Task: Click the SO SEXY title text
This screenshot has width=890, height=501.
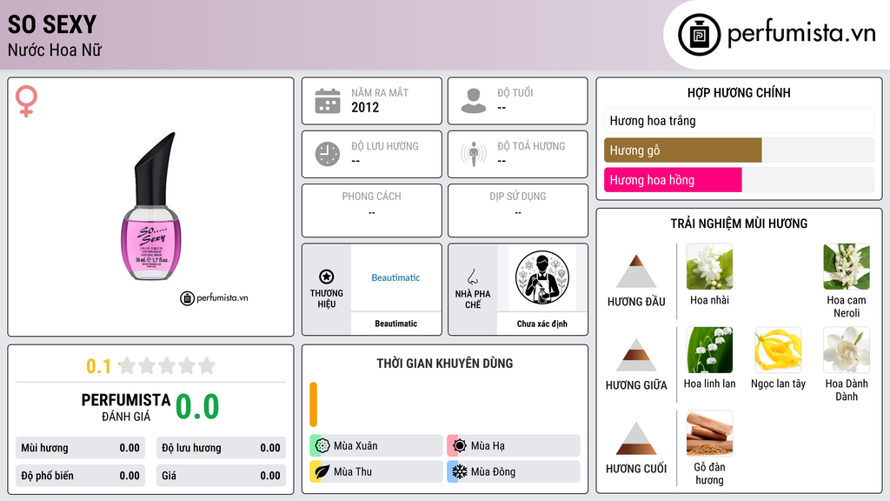Action: point(52,24)
